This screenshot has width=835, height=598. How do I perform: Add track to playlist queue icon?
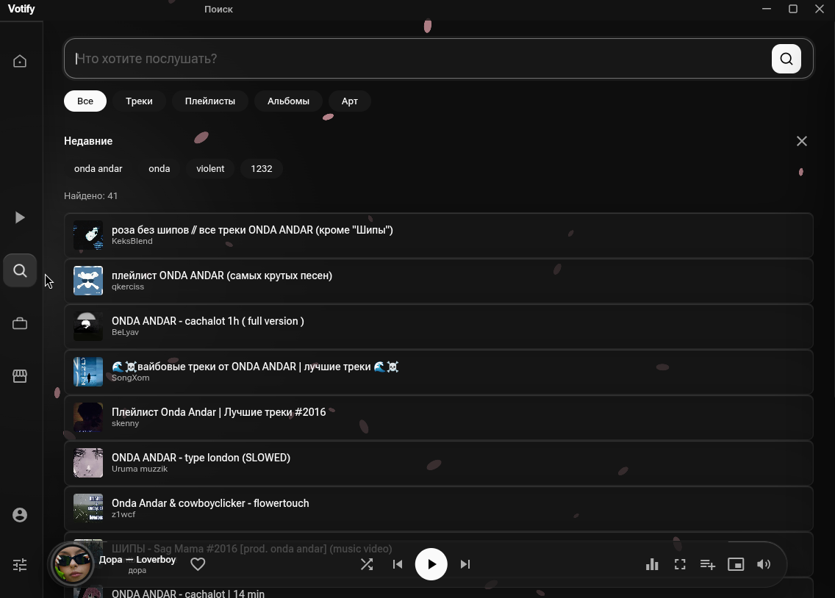pyautogui.click(x=707, y=564)
